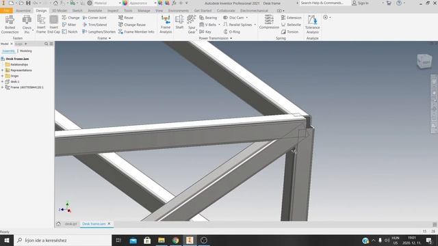
Task: Apply the Miter frame tool
Action: pyautogui.click(x=69, y=25)
